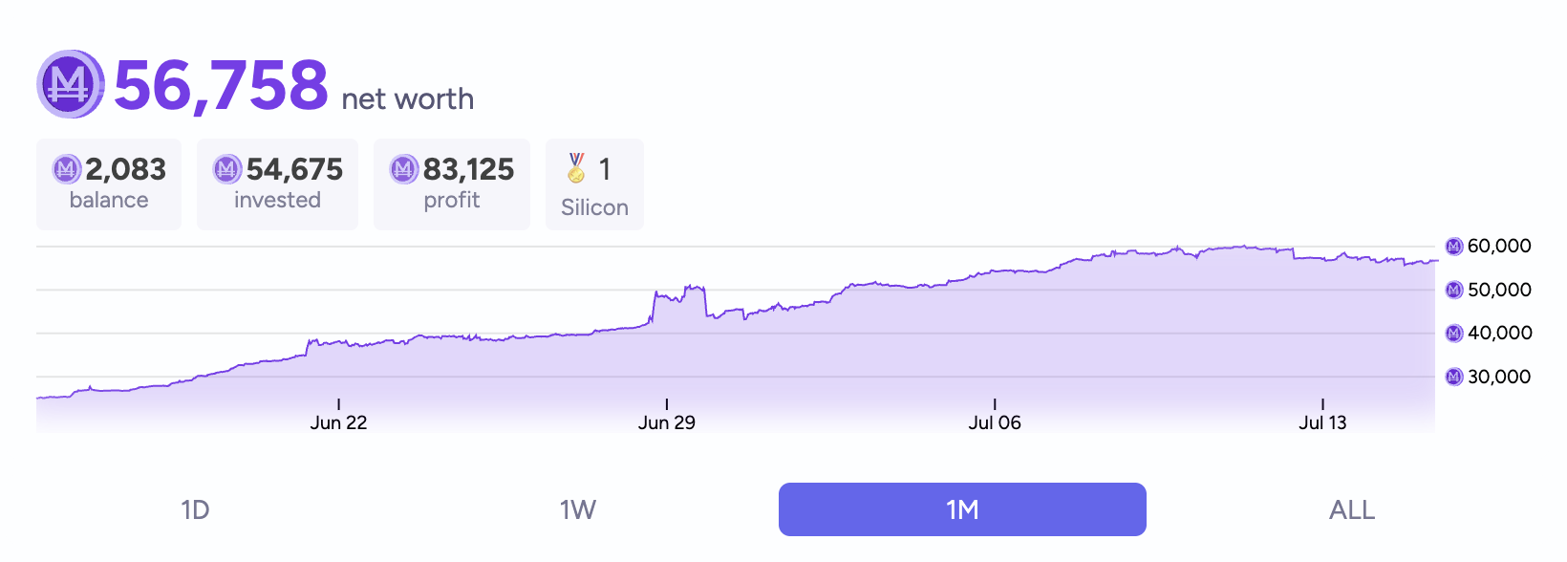Click the mana icon beside 2,083 balance

click(66, 169)
